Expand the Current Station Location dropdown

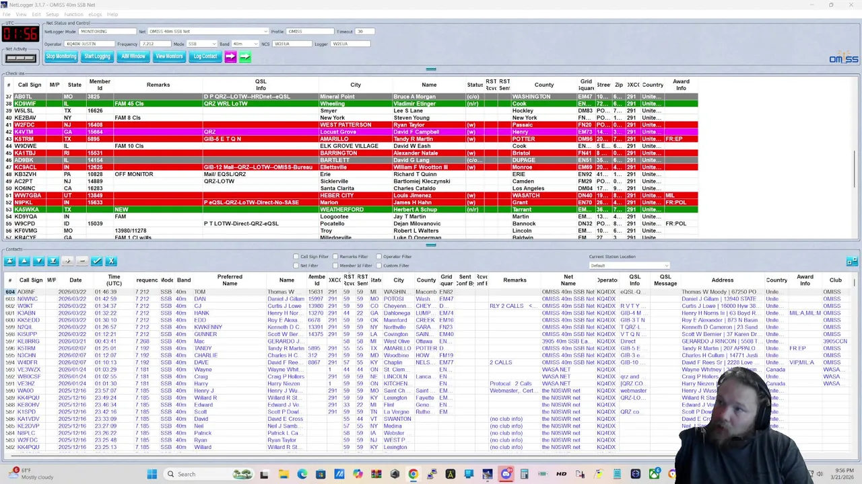click(666, 266)
